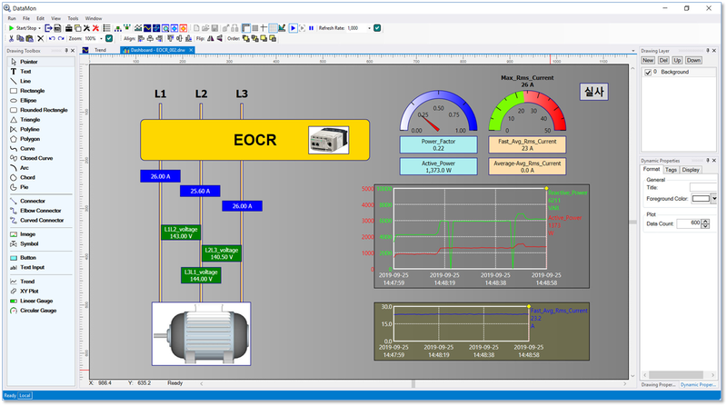727x406 pixels.
Task: Click the Title input field
Action: click(702, 188)
